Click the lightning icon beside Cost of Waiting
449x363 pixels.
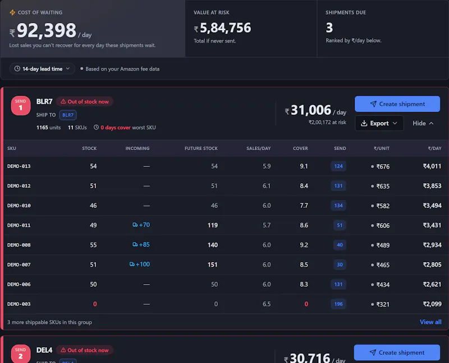[x=12, y=12]
